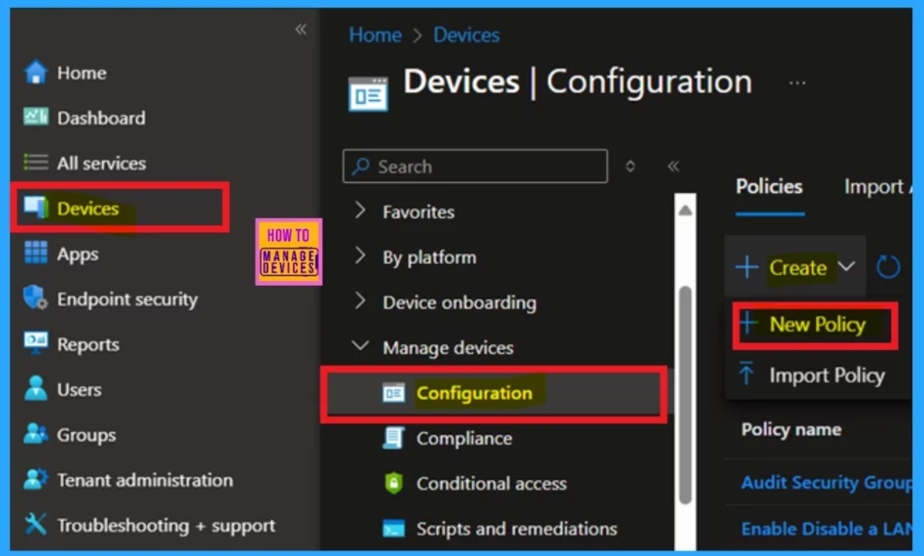
Task: Click the Refresh circular arrow icon
Action: (x=888, y=267)
